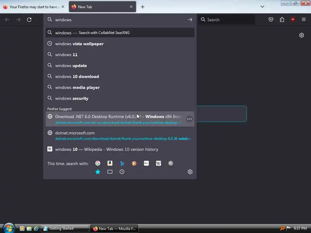The height and width of the screenshot is (233, 311).
Task: Open search settings gear in dropdown
Action: 190,172
